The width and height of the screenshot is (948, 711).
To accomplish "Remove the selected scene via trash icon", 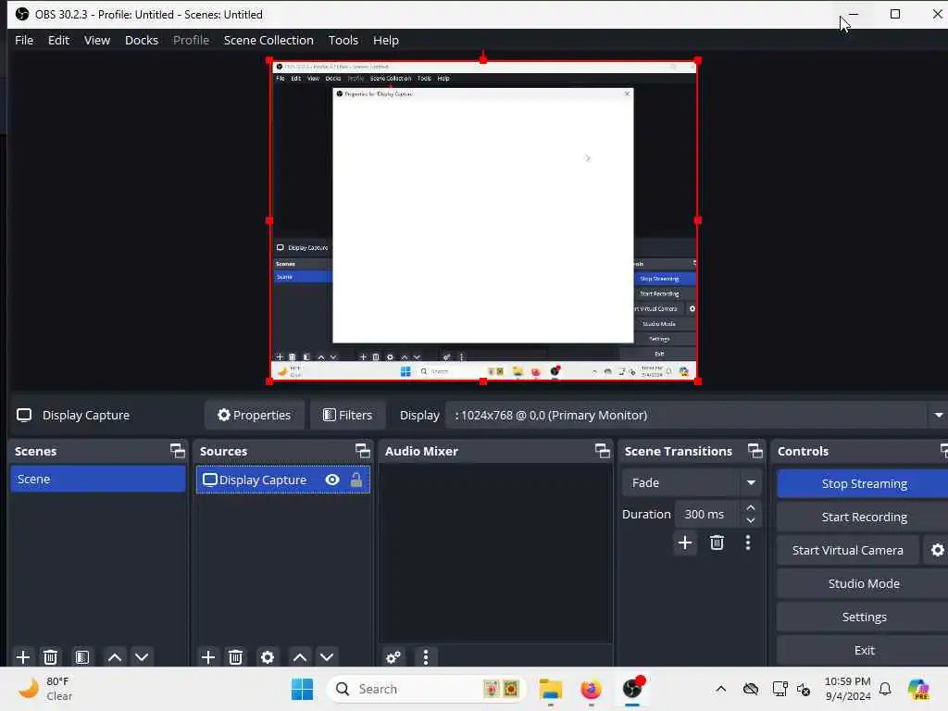I will (x=51, y=657).
